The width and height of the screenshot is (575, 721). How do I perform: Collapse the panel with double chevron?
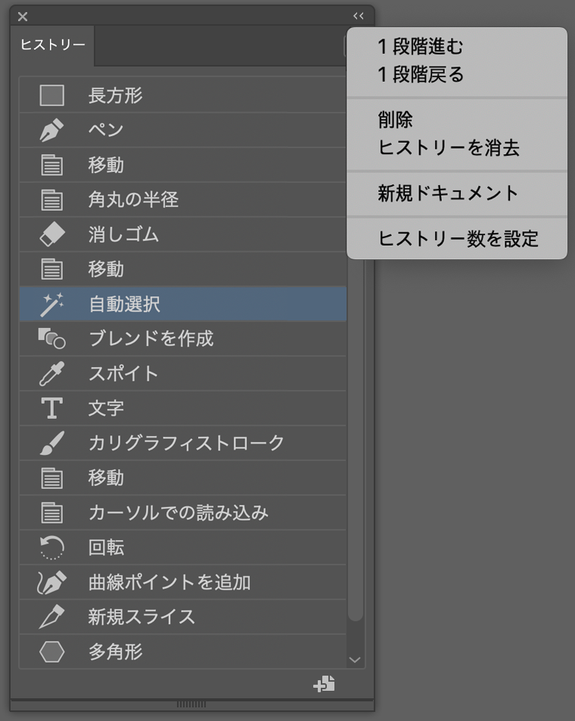pyautogui.click(x=359, y=16)
